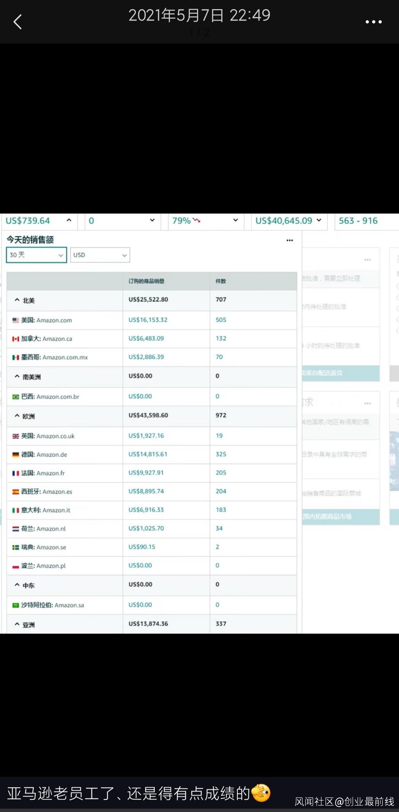Click the Netherlands flag icon beside Amazon.nl
This screenshot has width=399, height=812.
pyautogui.click(x=16, y=529)
